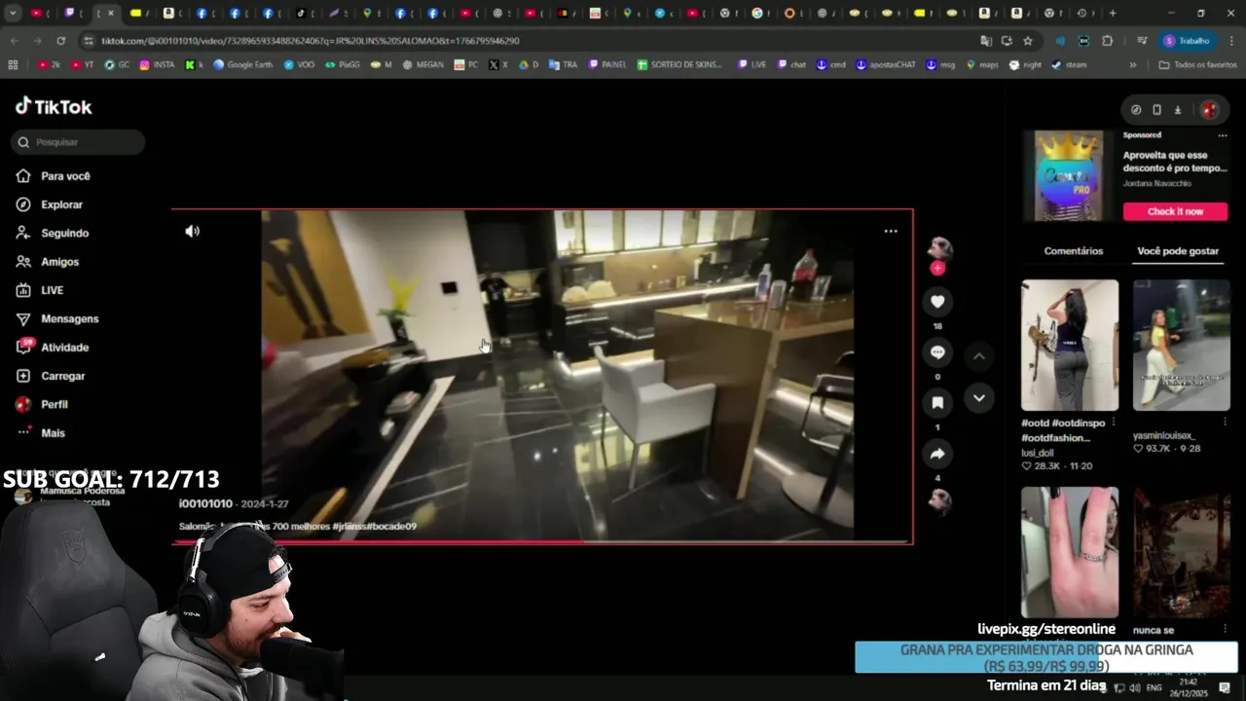
Task: Click the download desktop app icon
Action: click(1177, 110)
